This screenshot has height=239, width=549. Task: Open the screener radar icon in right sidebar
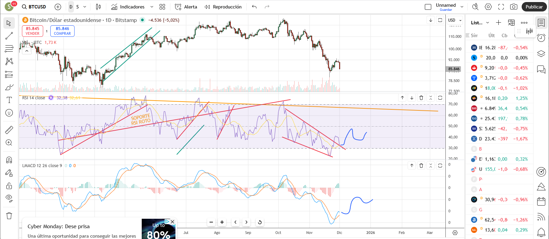click(x=541, y=172)
